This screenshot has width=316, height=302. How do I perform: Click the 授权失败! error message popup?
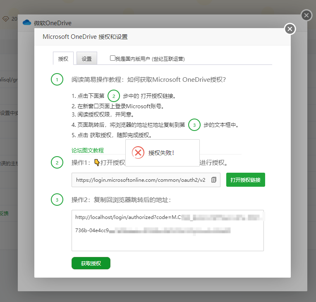click(163, 153)
